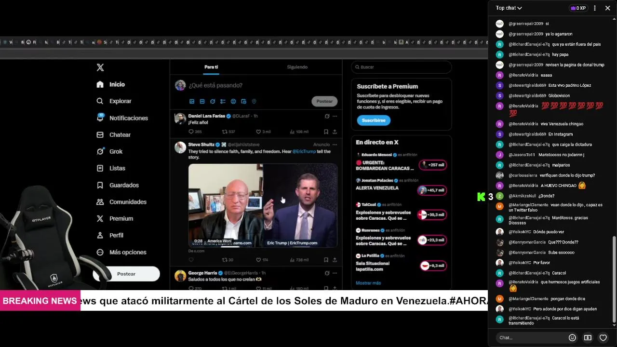Screen dimensions: 617x347
Task: Repost Daniel Lara Farías's post
Action: (x=228, y=132)
